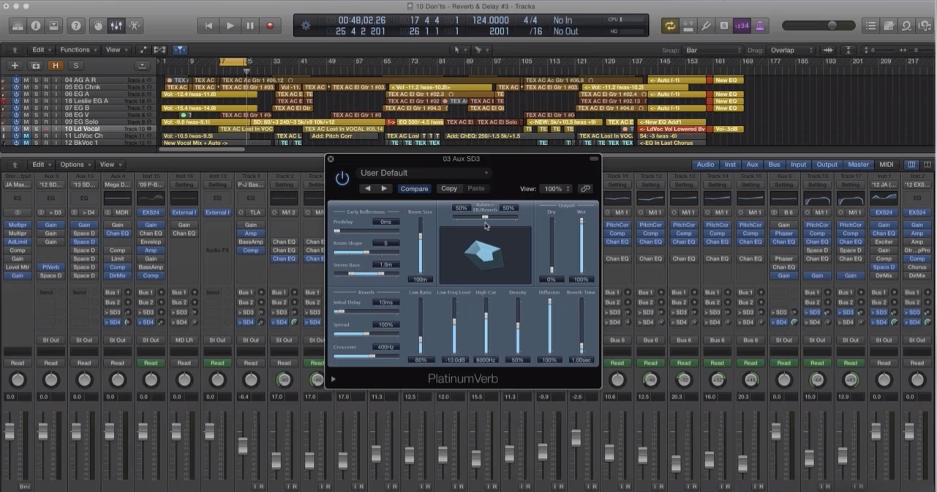This screenshot has height=492, width=937.
Task: Open the Quick Help question mark
Action: coord(76,26)
